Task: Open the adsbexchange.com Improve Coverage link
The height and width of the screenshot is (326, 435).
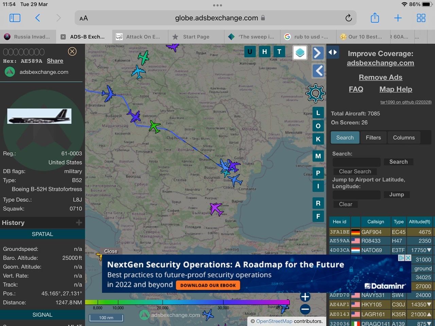Action: pyautogui.click(x=380, y=63)
